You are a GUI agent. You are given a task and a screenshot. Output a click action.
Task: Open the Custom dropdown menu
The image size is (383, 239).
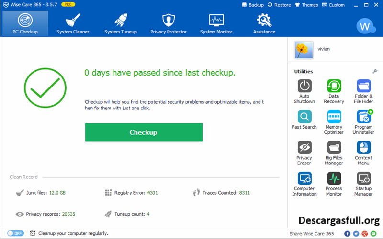pos(333,5)
